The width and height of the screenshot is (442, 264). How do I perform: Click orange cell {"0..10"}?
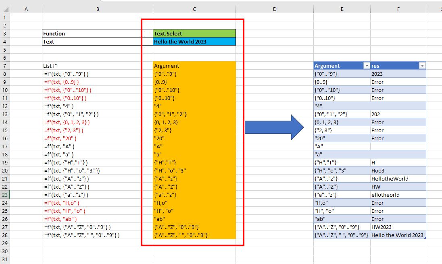(194, 98)
